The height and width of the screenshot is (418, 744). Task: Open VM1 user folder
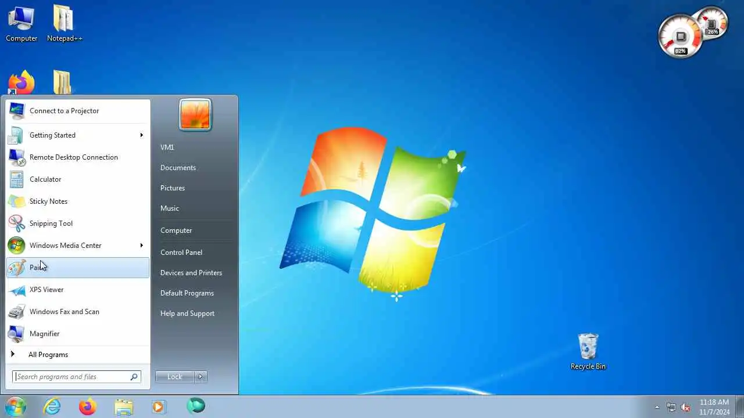167,147
